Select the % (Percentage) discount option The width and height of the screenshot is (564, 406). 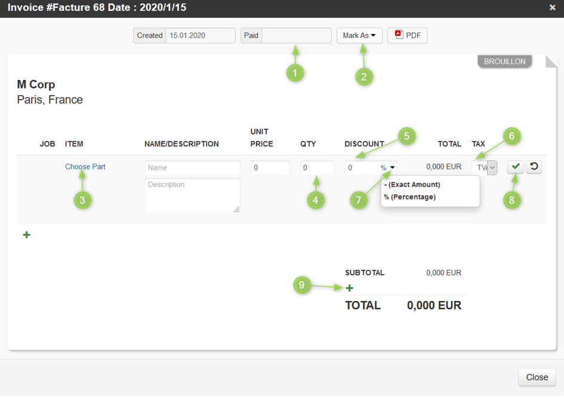(x=410, y=196)
